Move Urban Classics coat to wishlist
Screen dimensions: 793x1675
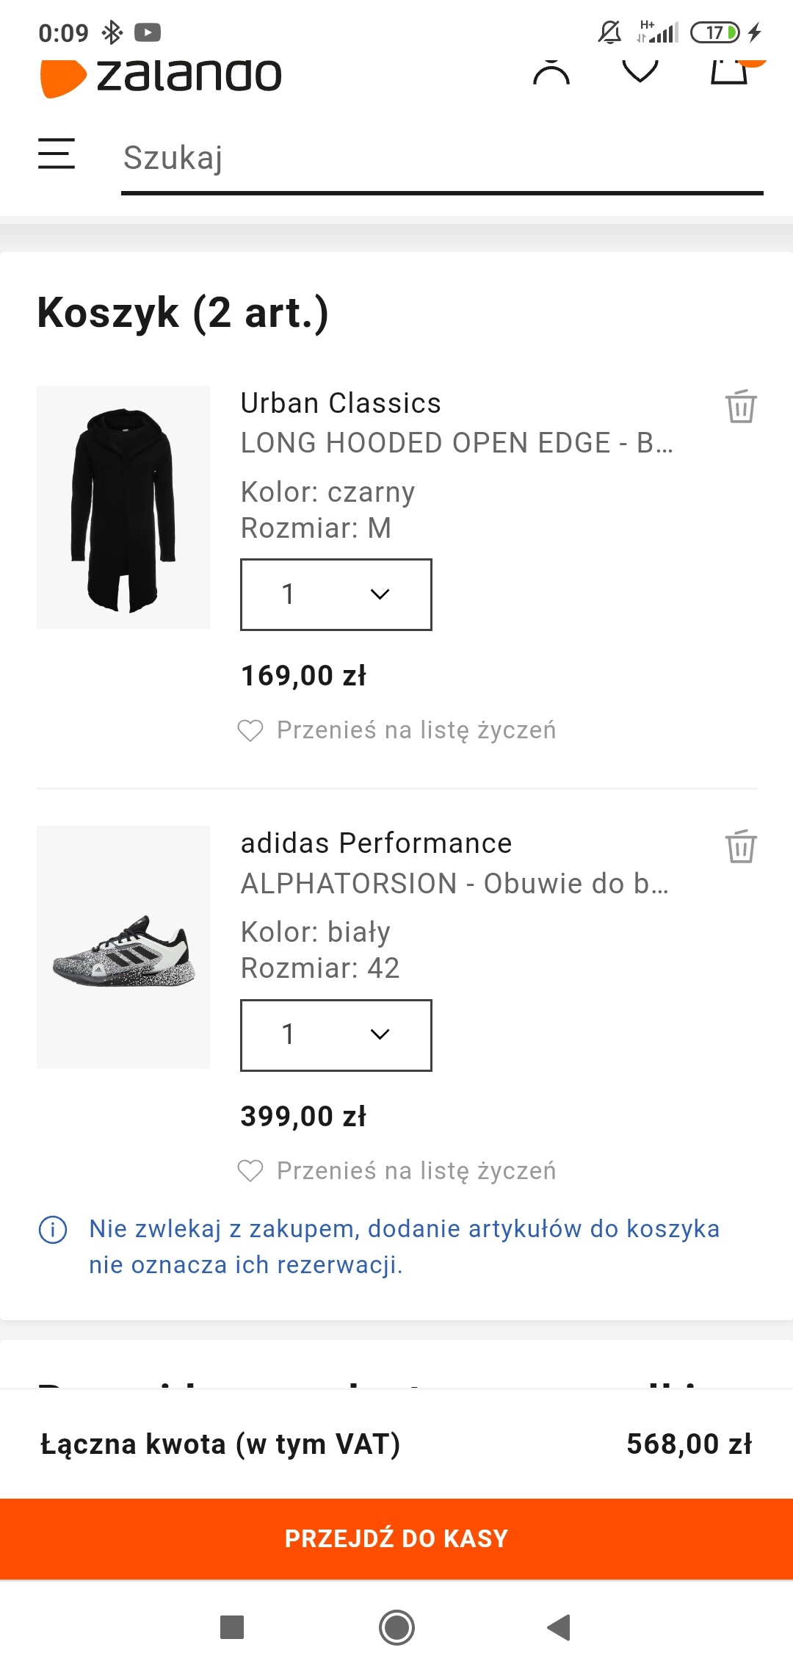[x=397, y=730]
